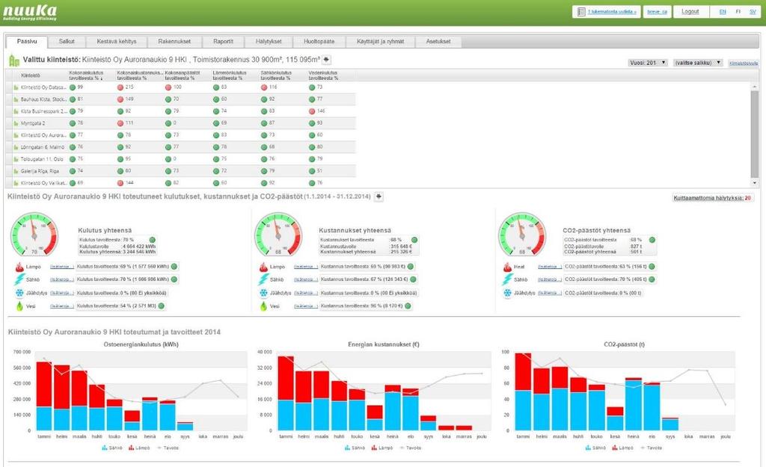Click the notepad icon beside the unread news link

580,12
